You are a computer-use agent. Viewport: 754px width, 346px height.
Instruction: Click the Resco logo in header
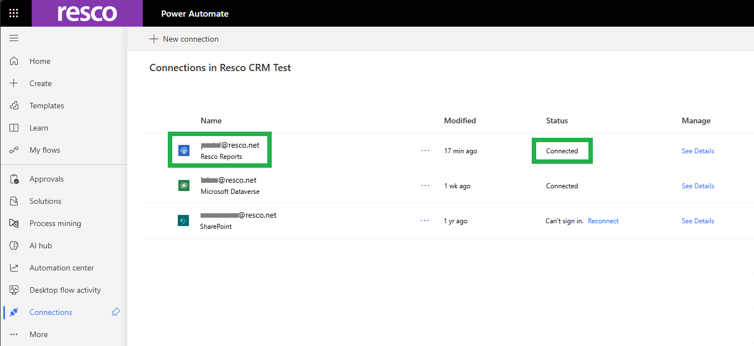(87, 13)
